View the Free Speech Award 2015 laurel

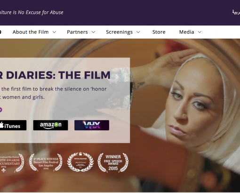[113, 163]
